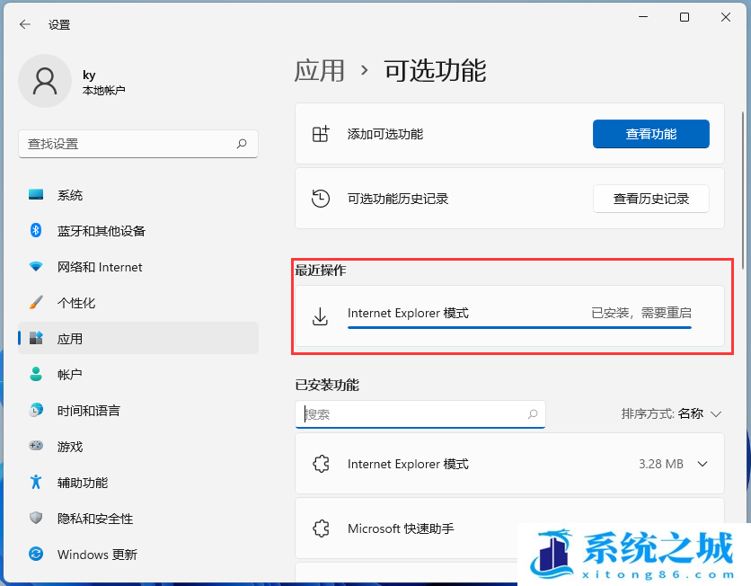Open 蓝牙和其他设备 settings

coord(101,231)
